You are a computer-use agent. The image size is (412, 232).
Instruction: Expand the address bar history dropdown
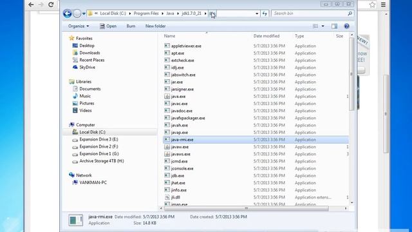point(257,14)
